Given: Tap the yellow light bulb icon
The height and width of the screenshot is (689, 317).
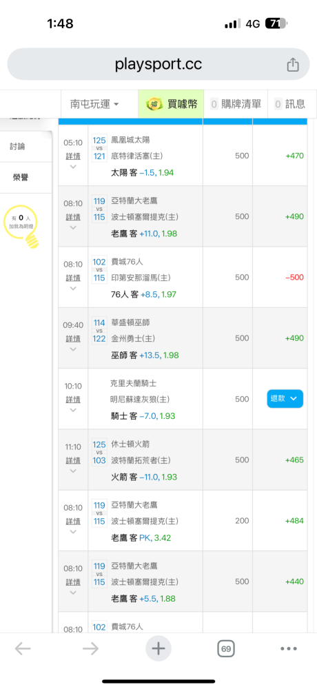Looking at the screenshot, I should coord(32,240).
